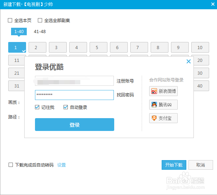The width and height of the screenshot is (217, 195).
Task: Switch to the 1-40 episode tab
Action: coord(19,31)
